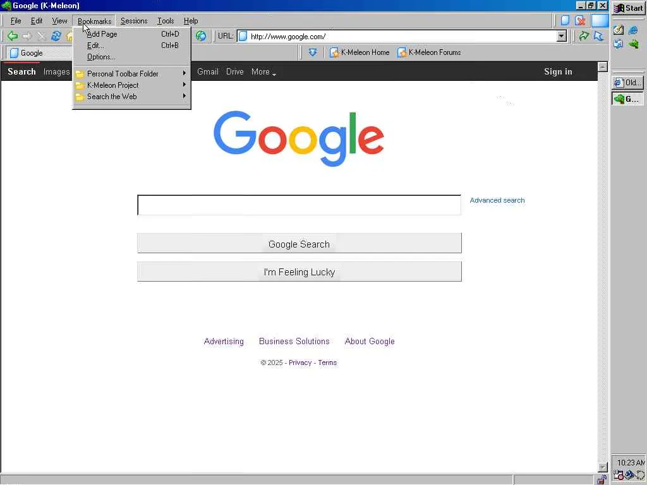The height and width of the screenshot is (485, 647).
Task: Open the K-Meleon Project folder
Action: pos(131,85)
